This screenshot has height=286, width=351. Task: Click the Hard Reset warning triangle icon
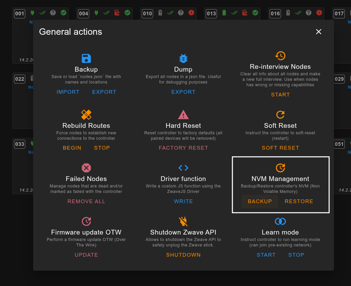point(183,115)
